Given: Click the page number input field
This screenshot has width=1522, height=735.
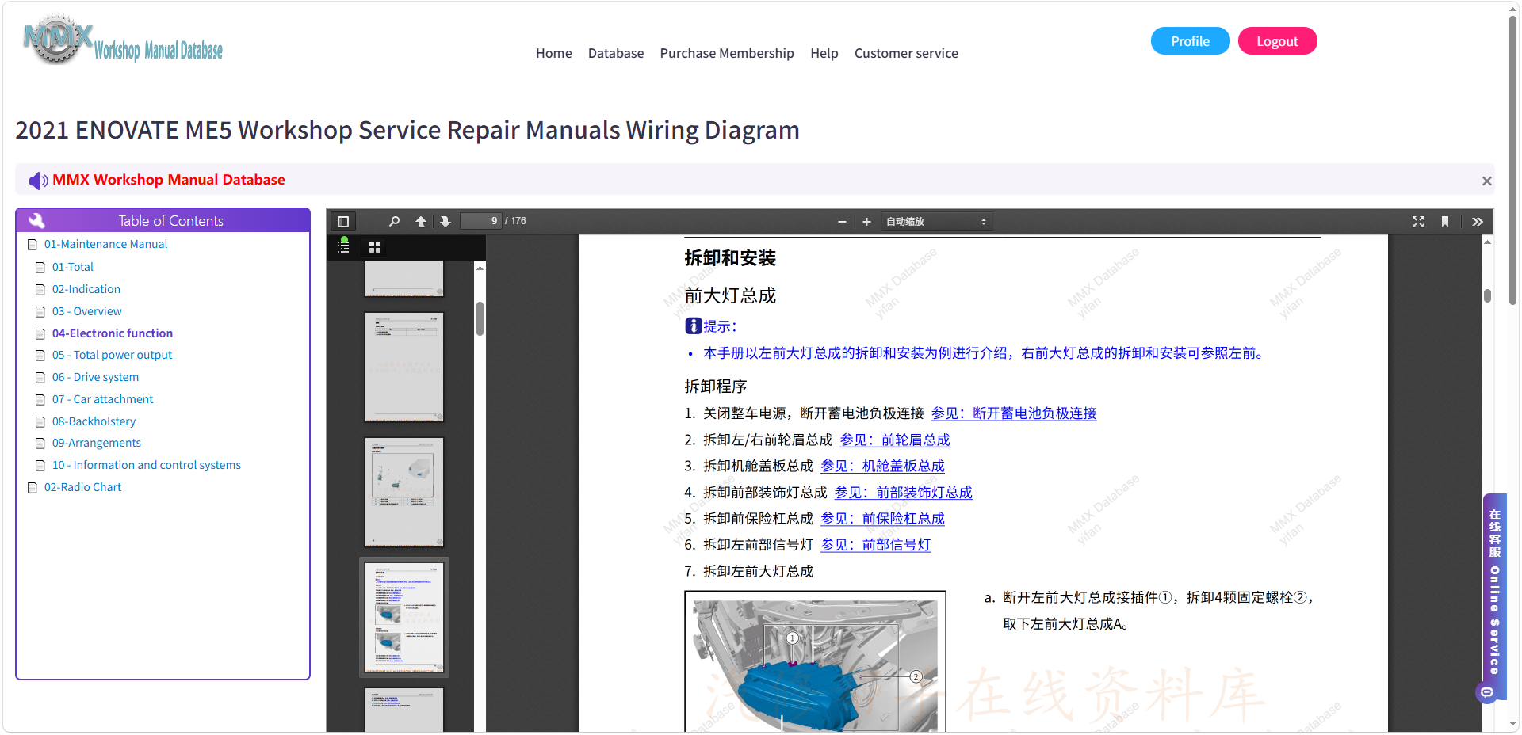Looking at the screenshot, I should pos(481,221).
